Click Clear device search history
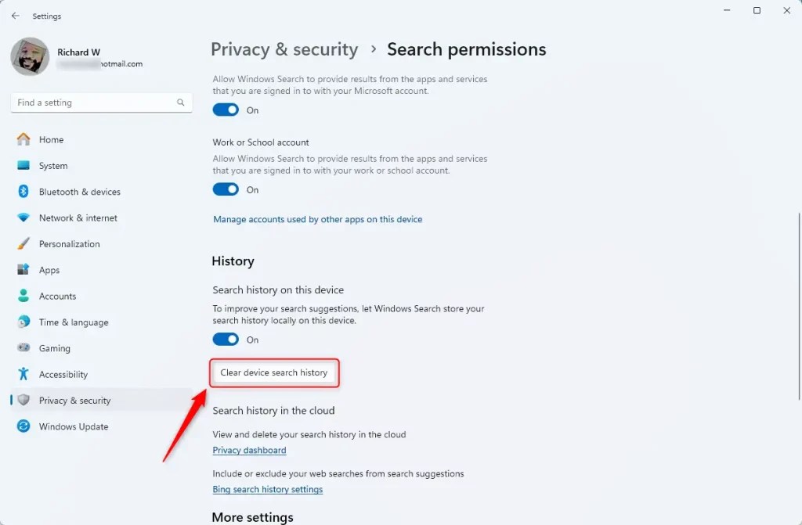802x525 pixels. click(274, 373)
